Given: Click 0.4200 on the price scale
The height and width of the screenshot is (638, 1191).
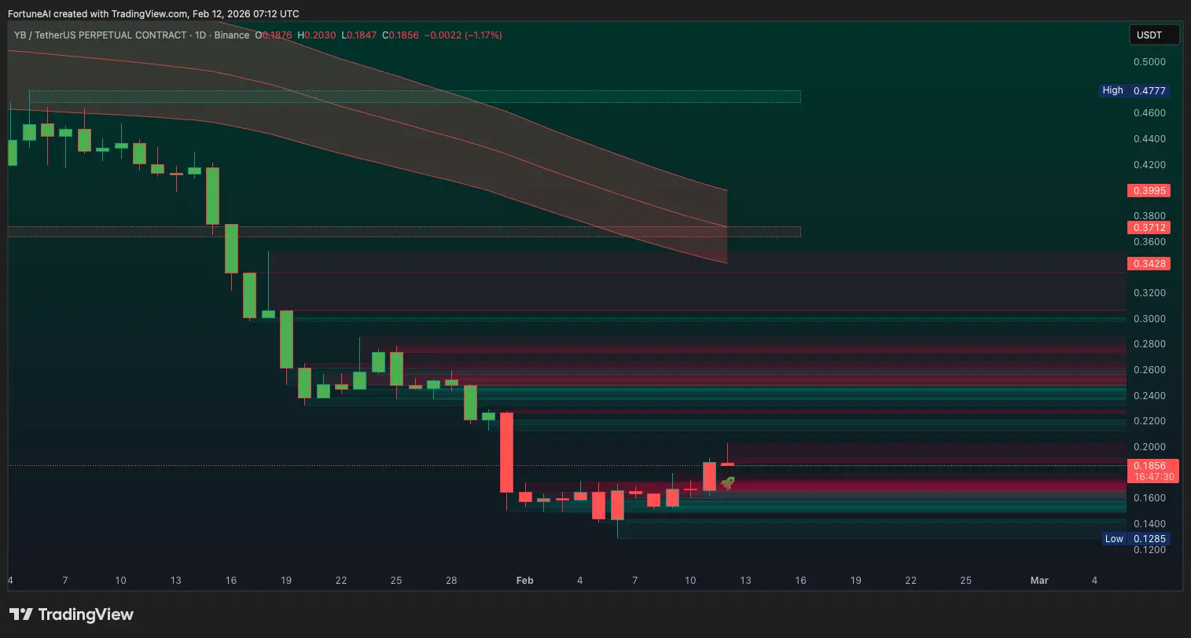Looking at the screenshot, I should 1149,165.
